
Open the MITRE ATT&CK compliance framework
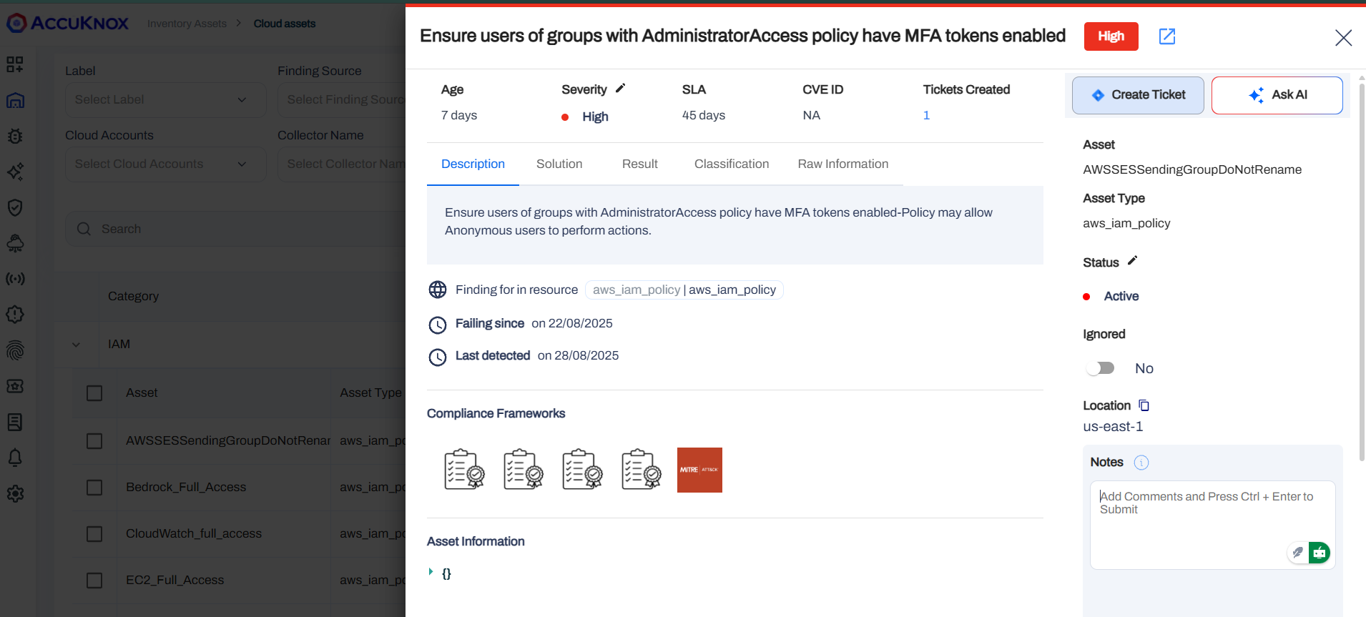[699, 470]
